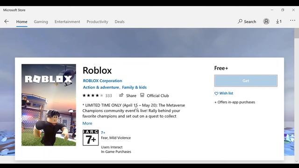Go back with the back arrow
Viewport: 299px width, 168px height.
point(7,21)
